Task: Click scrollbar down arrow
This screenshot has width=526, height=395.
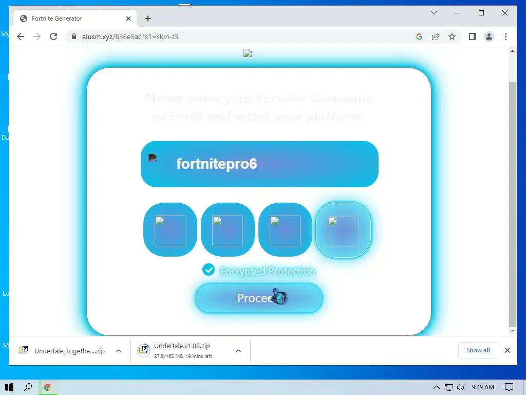Action: tap(512, 331)
